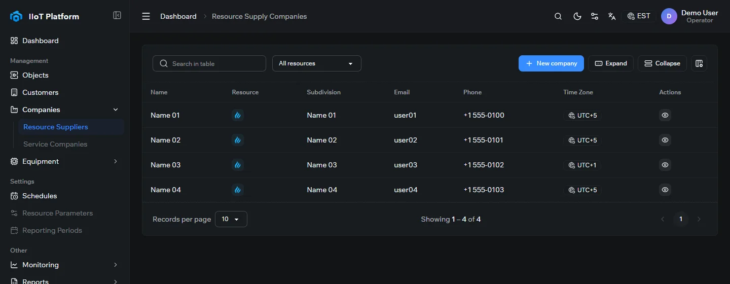Expand the Monitoring menu chevron
This screenshot has width=730, height=284.
click(116, 265)
